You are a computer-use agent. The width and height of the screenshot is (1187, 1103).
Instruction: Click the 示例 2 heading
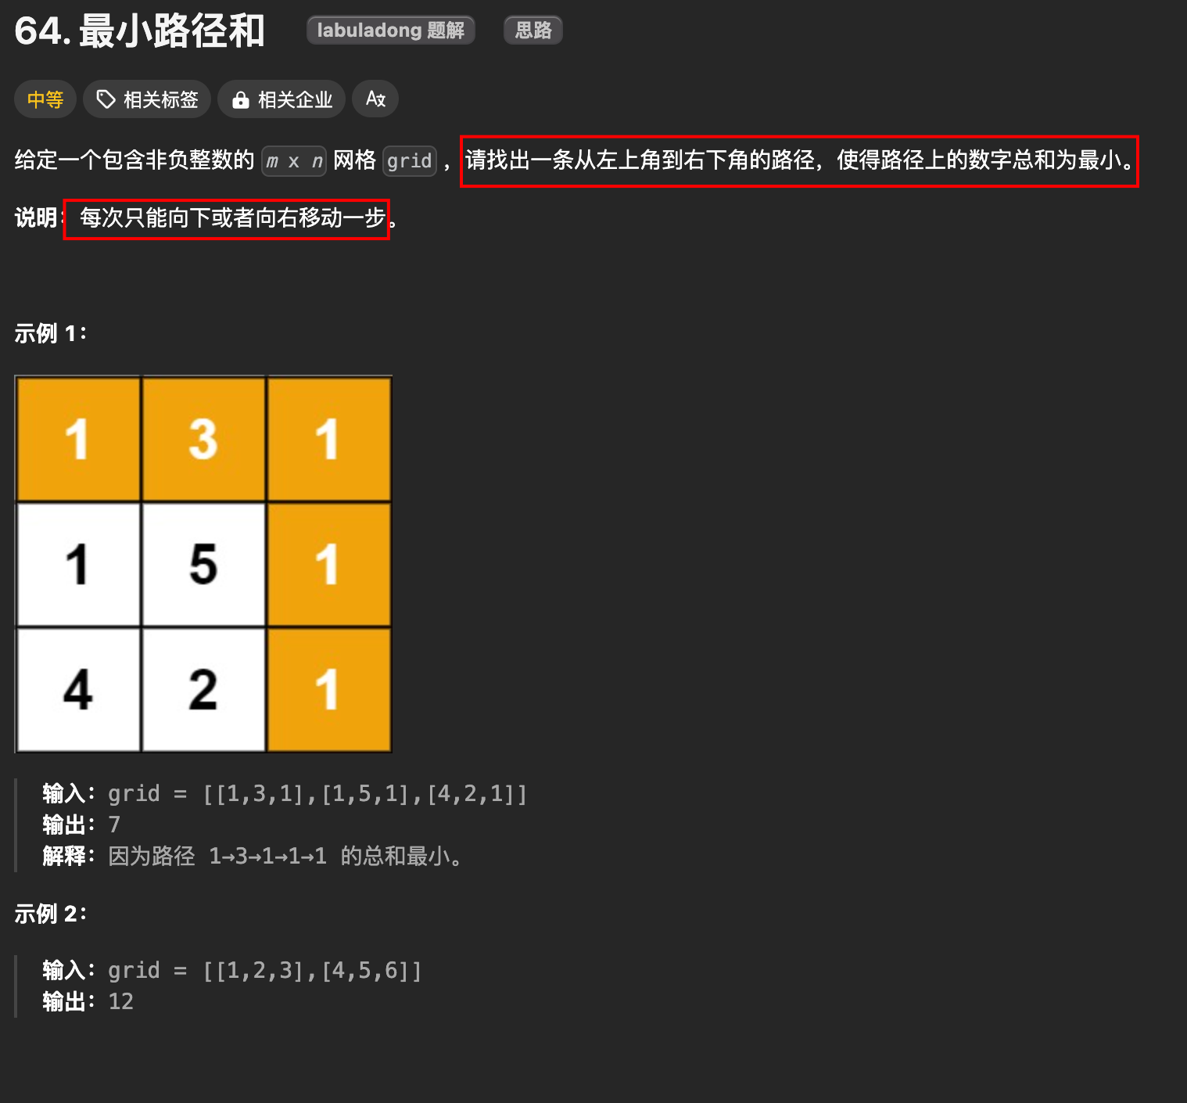tap(51, 914)
